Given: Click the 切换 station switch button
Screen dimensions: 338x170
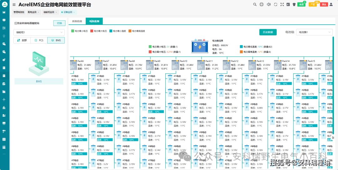Looking at the screenshot, I should tap(59, 23).
